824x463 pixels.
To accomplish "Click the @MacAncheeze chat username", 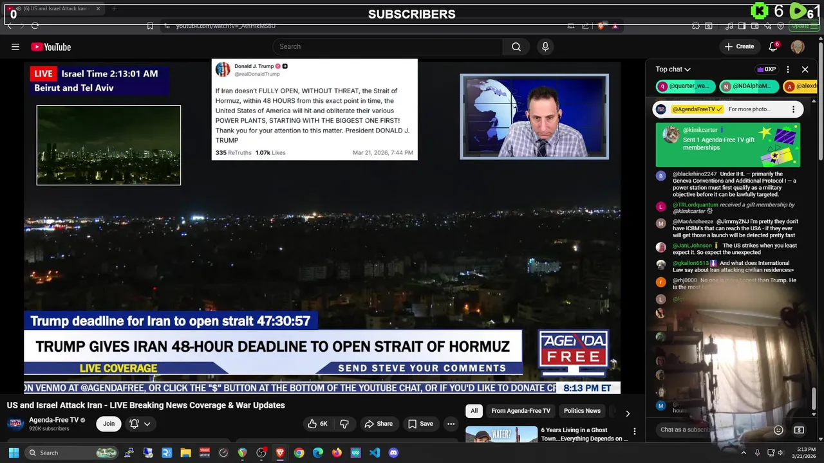I will [x=693, y=221].
